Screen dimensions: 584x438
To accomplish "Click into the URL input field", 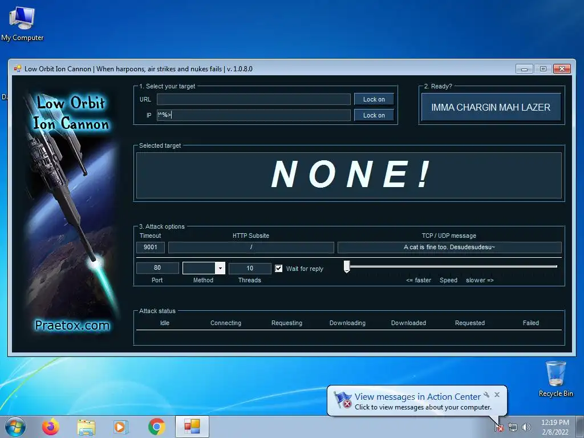I will pyautogui.click(x=254, y=99).
